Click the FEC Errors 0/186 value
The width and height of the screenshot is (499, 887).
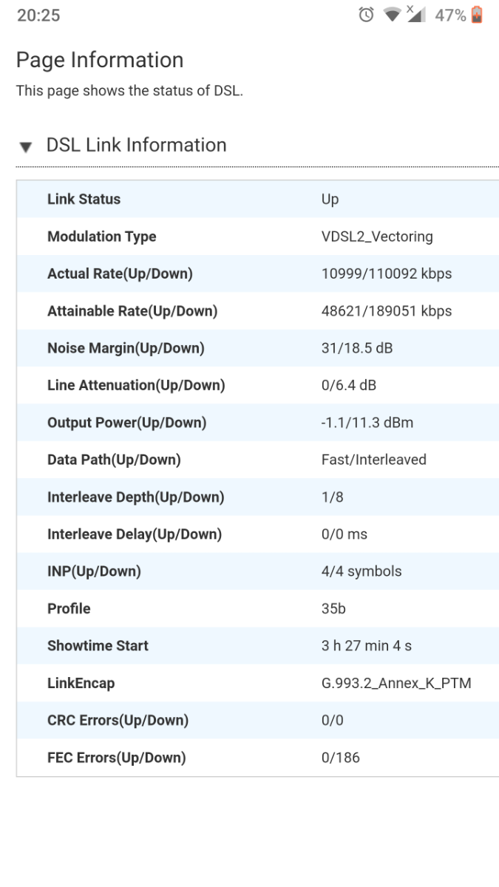pyautogui.click(x=341, y=758)
